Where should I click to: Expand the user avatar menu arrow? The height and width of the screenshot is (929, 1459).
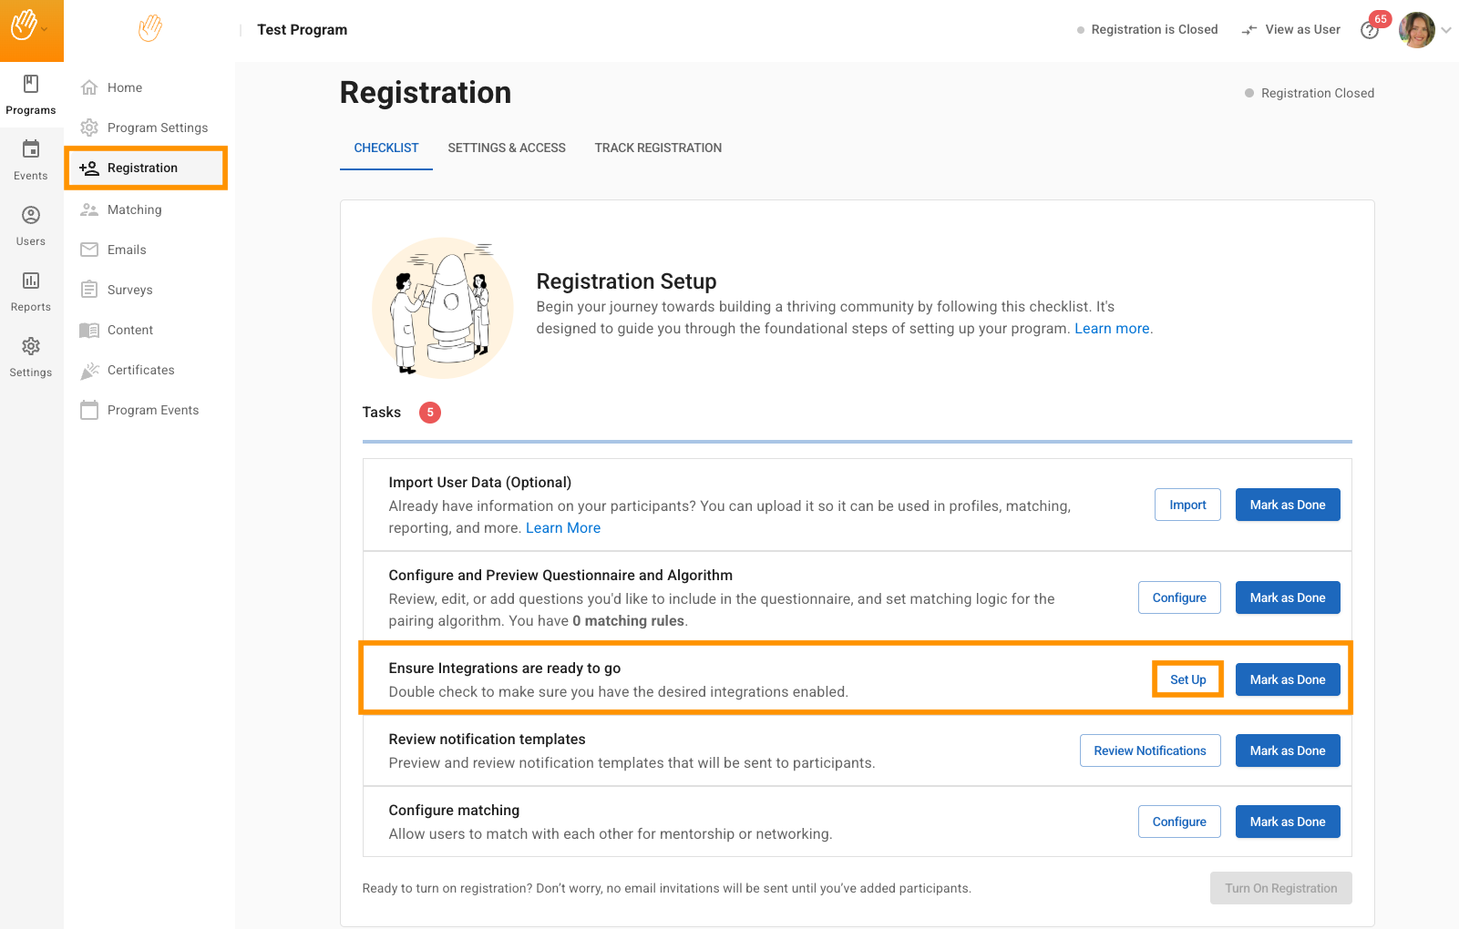(1446, 30)
